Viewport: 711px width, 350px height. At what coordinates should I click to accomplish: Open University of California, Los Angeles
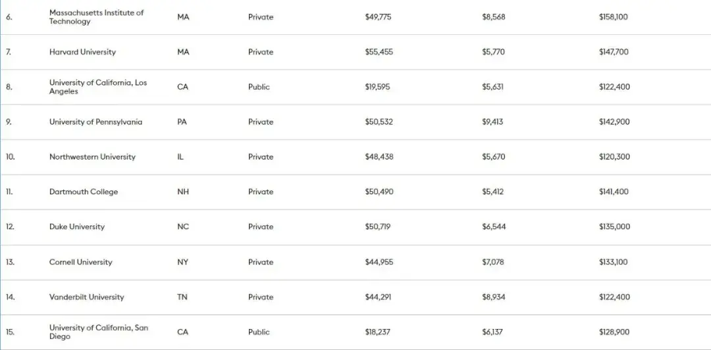(x=98, y=87)
